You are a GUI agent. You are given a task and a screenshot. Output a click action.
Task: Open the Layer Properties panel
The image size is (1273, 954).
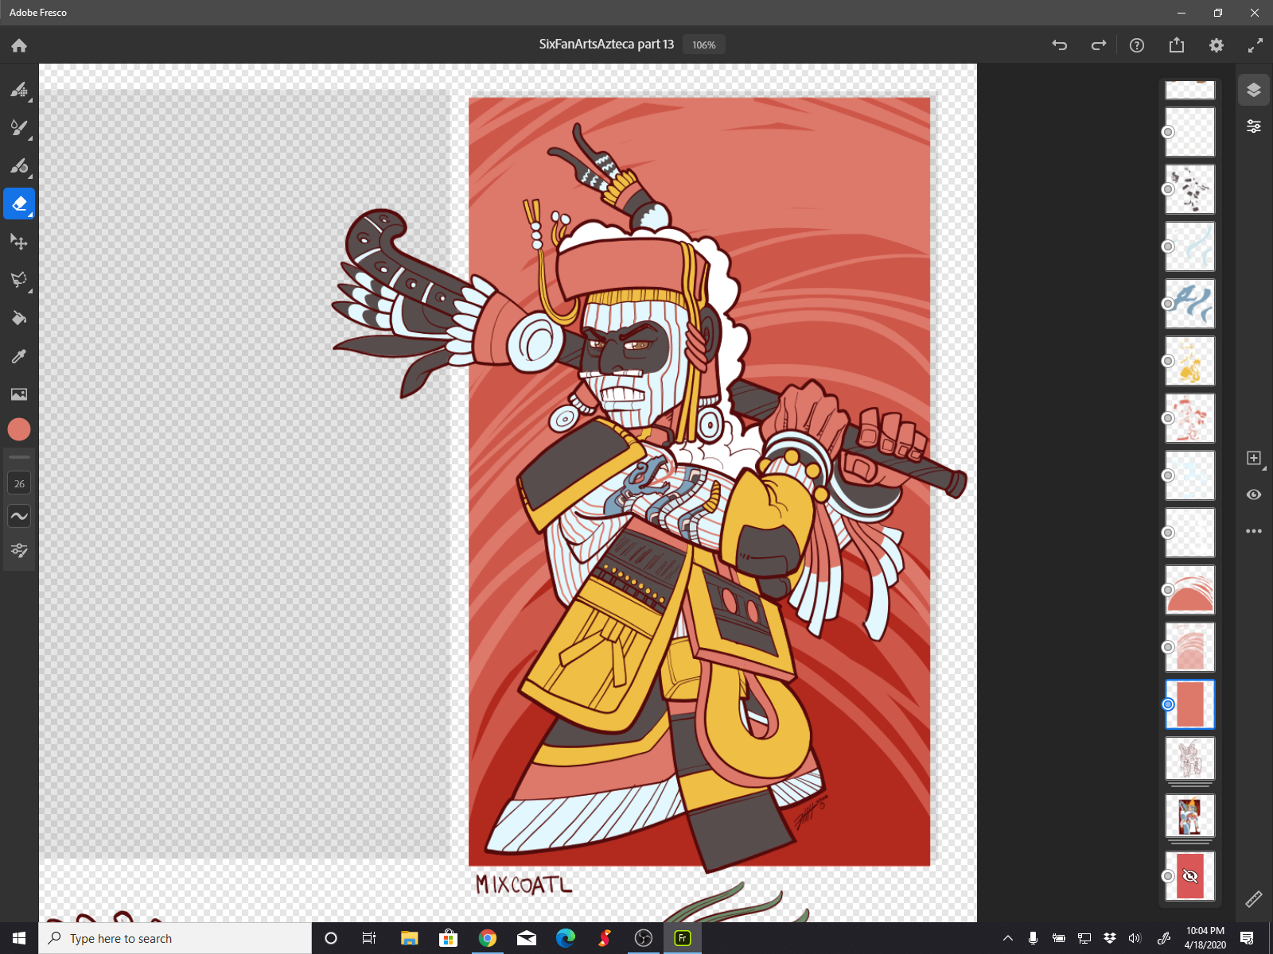1254,126
